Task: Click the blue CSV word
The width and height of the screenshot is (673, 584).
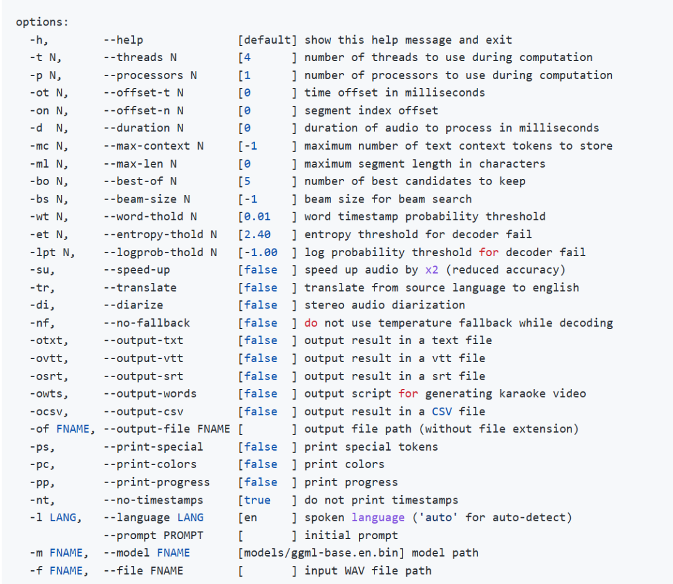Action: 442,411
